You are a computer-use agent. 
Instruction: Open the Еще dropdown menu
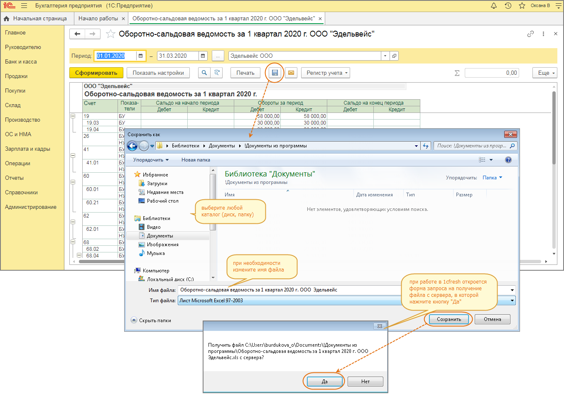[x=545, y=73]
